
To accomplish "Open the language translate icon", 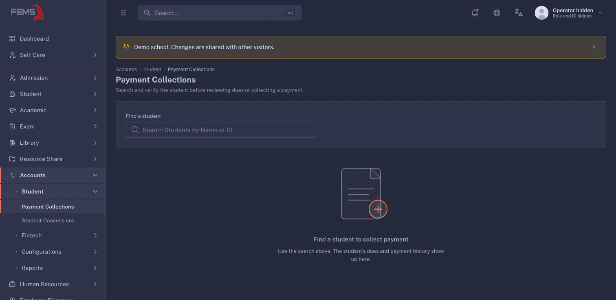I will [519, 13].
